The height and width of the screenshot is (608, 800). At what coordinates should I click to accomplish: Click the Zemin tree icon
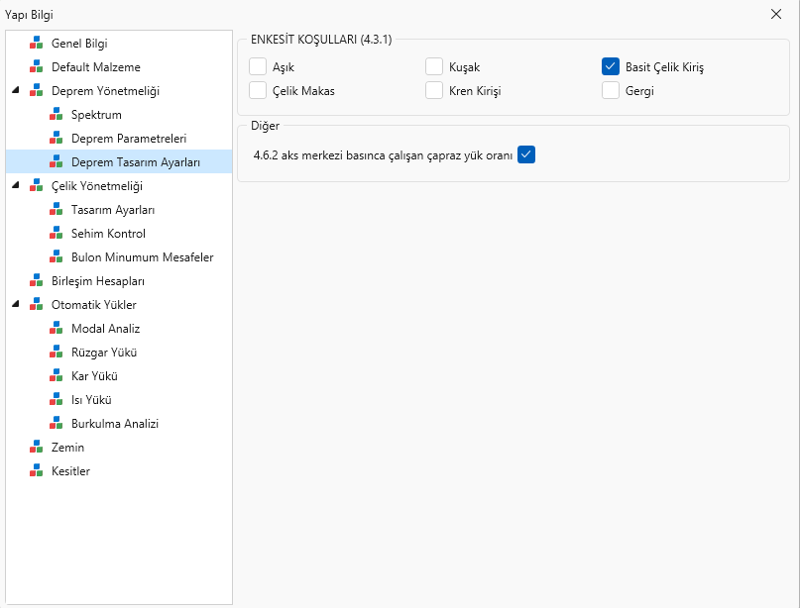coord(36,448)
